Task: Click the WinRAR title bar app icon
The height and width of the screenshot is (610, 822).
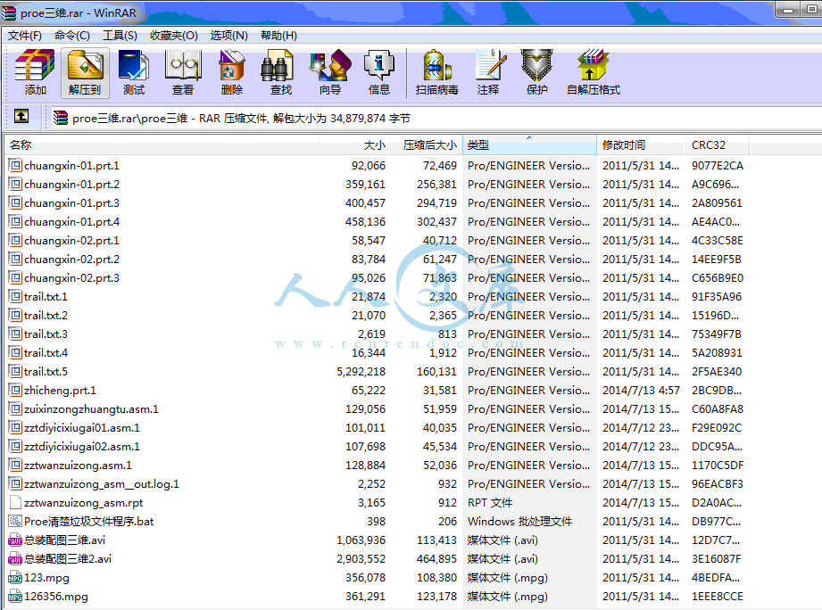Action: (x=9, y=12)
